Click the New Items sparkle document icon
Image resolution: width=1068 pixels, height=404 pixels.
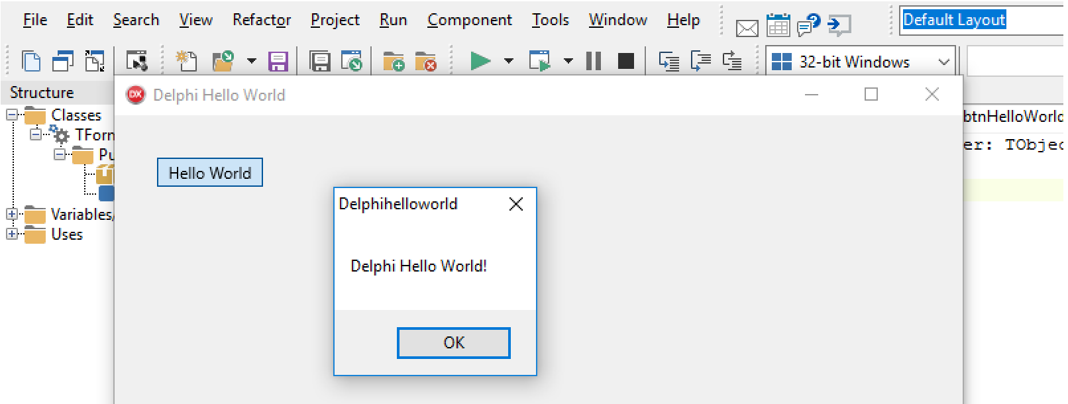coord(186,62)
